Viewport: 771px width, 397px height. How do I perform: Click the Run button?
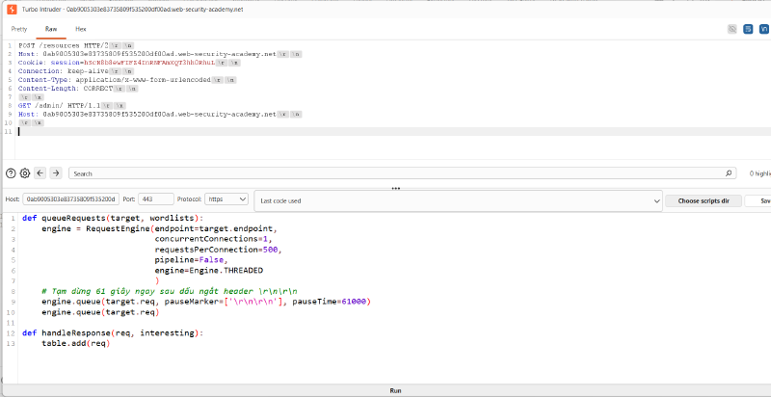[x=395, y=390]
